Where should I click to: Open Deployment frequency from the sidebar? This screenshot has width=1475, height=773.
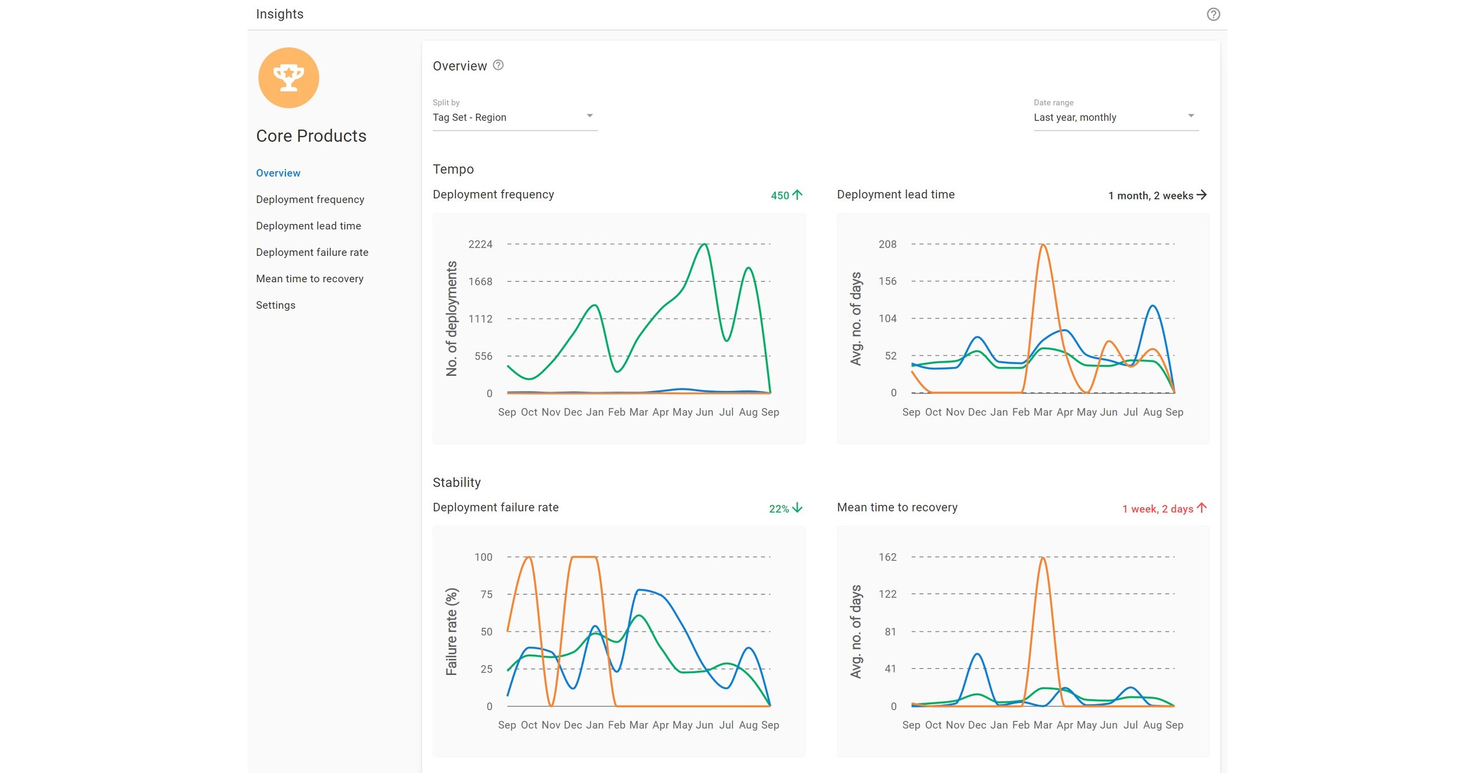point(309,199)
